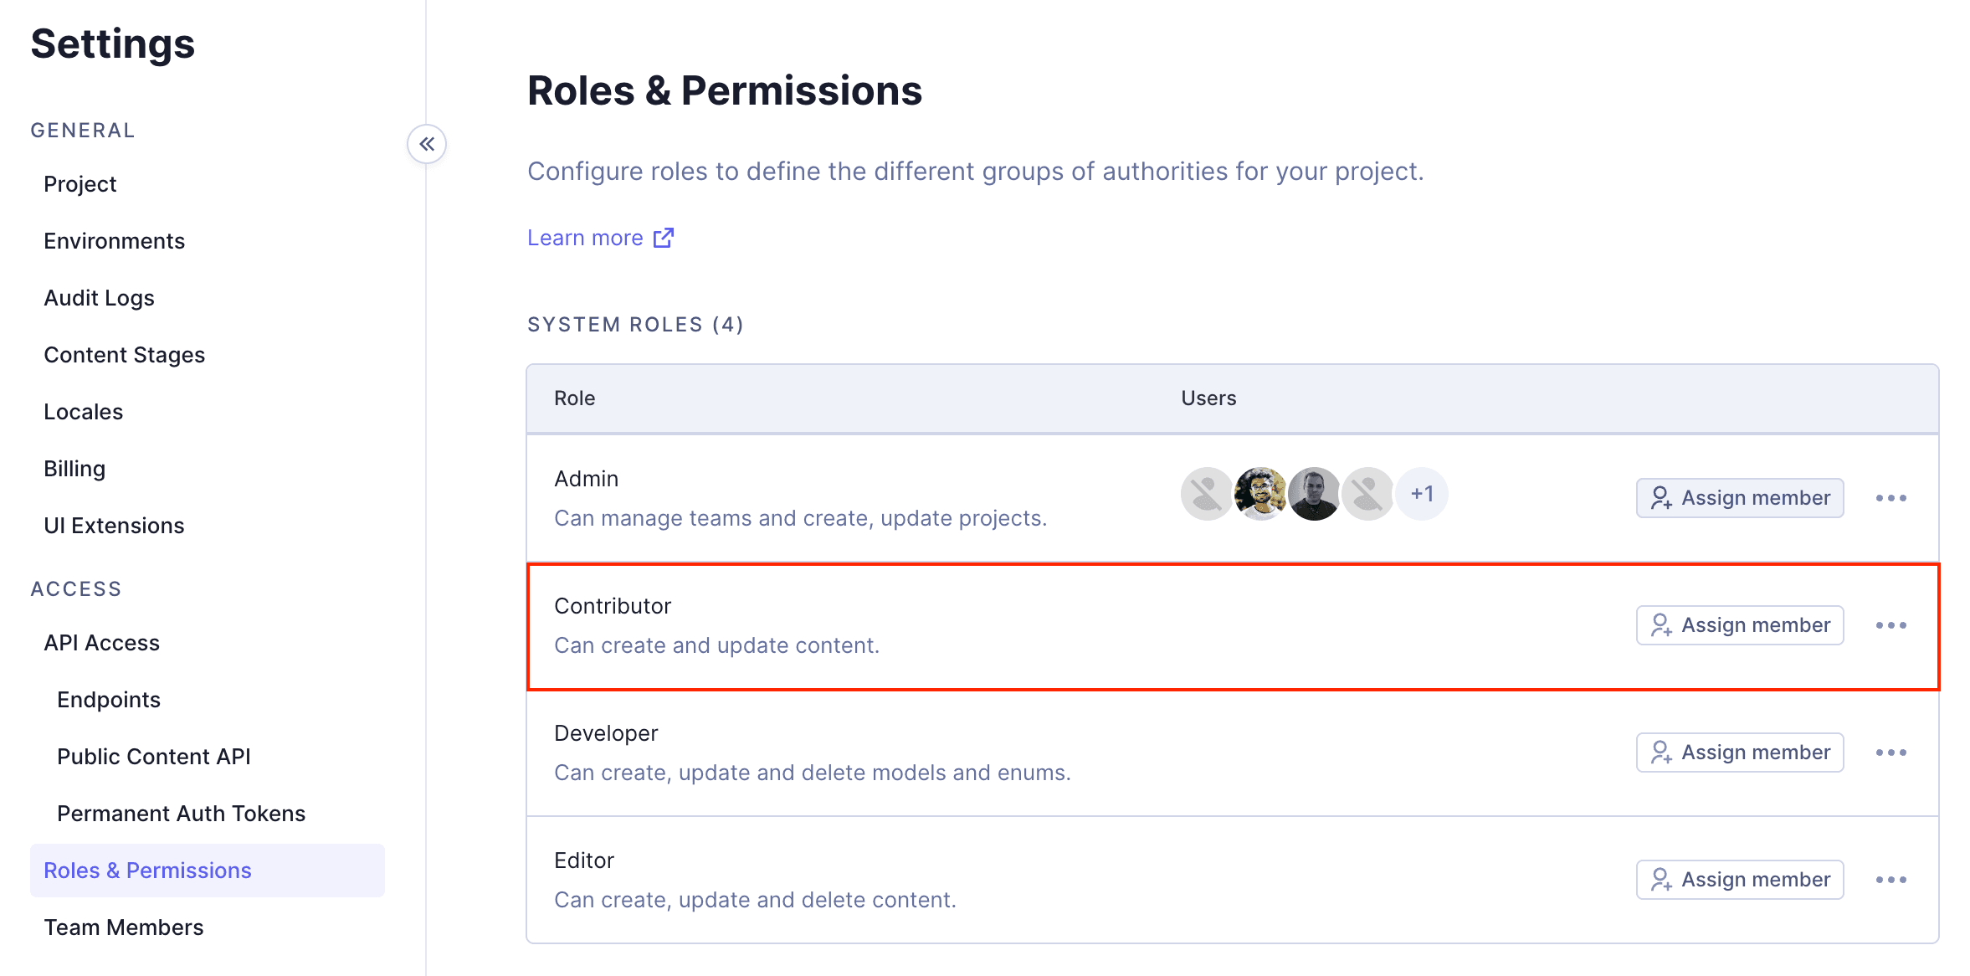This screenshot has width=1970, height=976.
Task: Assign member to the Admin role
Action: (1740, 498)
